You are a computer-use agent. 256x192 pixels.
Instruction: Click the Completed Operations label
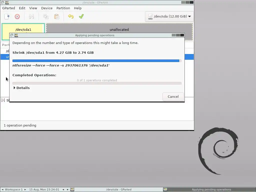(x=34, y=75)
